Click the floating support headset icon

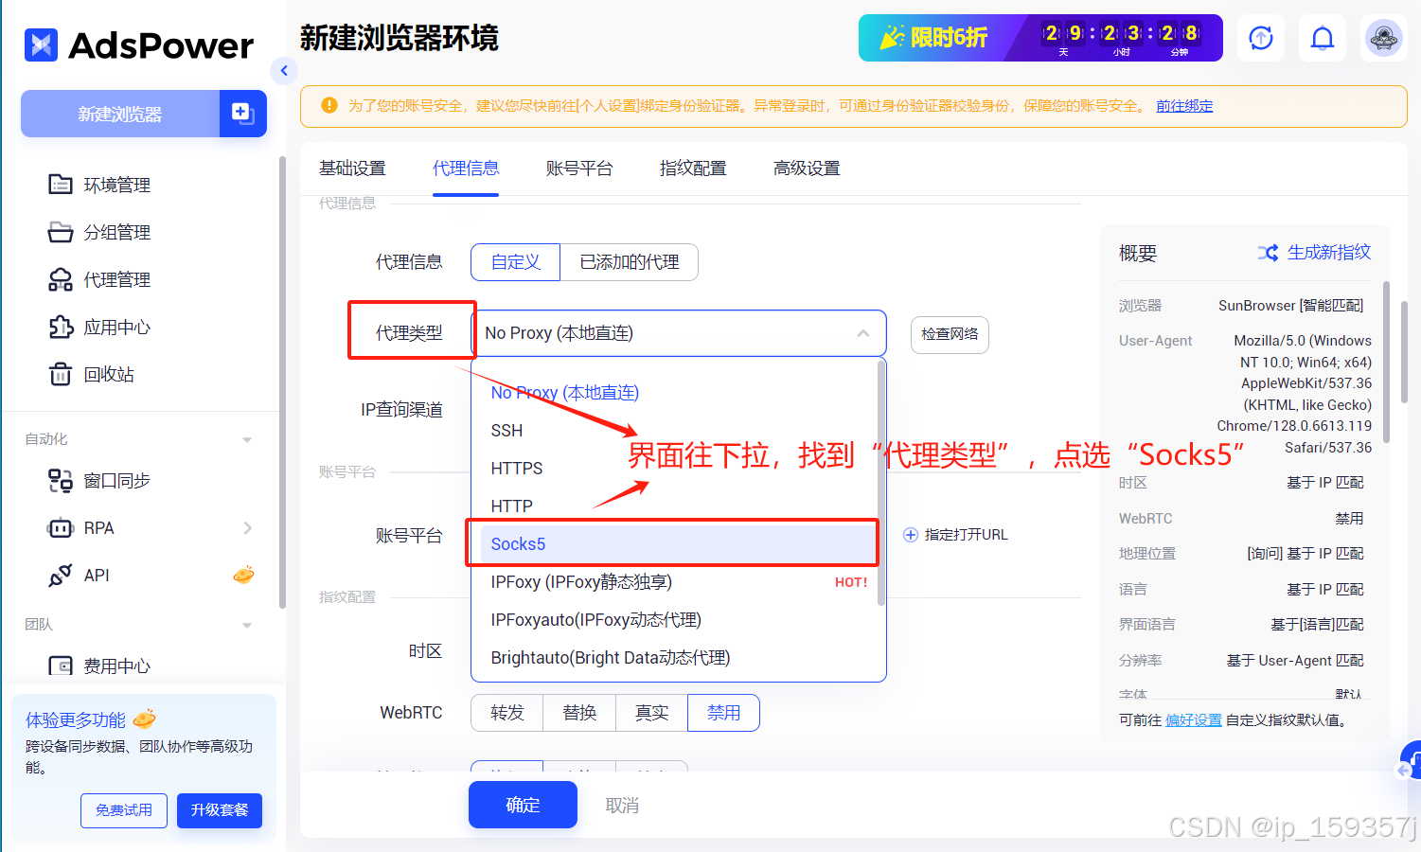(x=1411, y=759)
